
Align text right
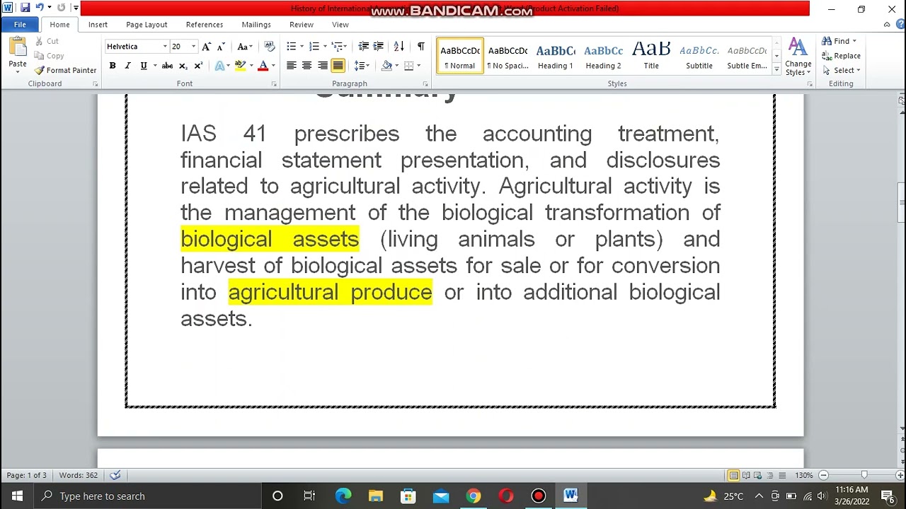(322, 66)
